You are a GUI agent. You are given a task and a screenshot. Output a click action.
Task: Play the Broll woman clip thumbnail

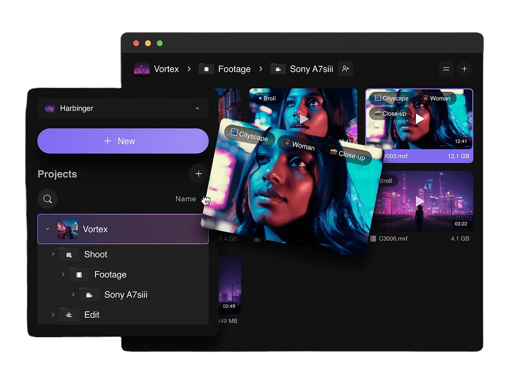coord(304,119)
